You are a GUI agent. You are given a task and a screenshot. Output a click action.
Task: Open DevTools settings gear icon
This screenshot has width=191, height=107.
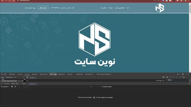pyautogui.click(x=183, y=74)
